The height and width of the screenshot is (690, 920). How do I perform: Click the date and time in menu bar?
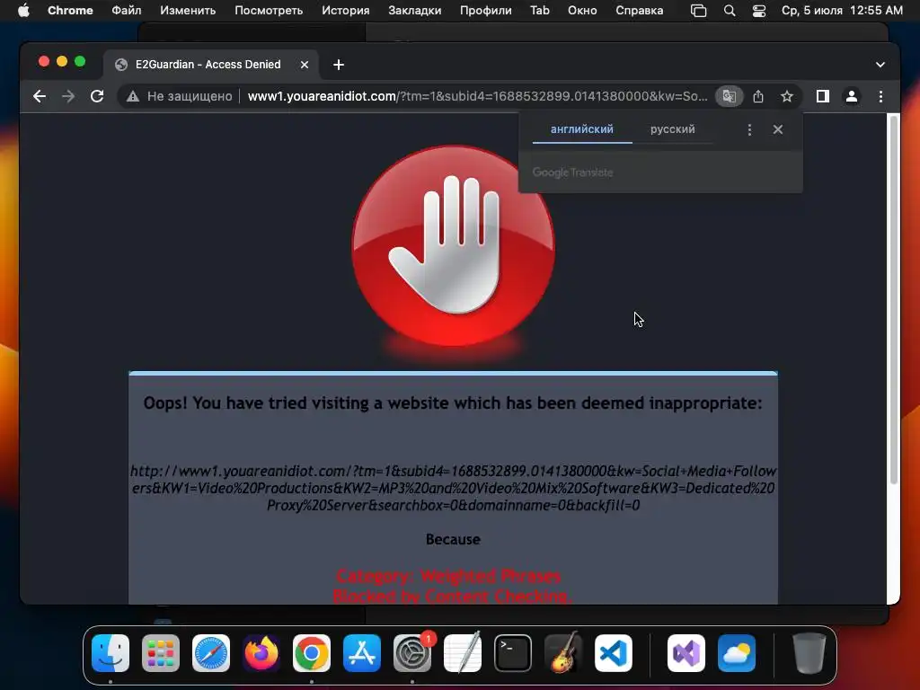click(x=842, y=11)
